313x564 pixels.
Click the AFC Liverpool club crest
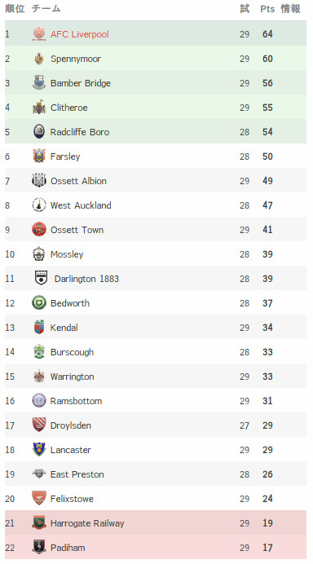[39, 34]
